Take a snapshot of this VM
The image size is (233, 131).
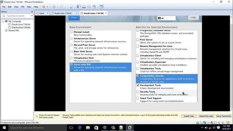61,7
